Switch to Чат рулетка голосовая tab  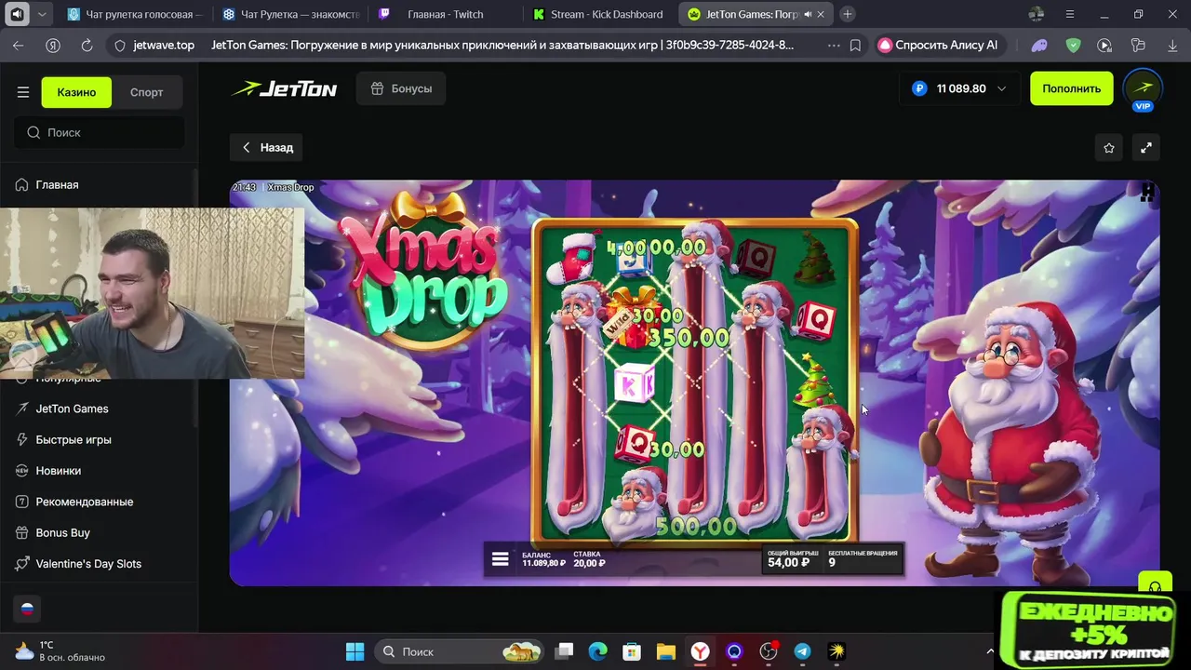[x=135, y=14]
